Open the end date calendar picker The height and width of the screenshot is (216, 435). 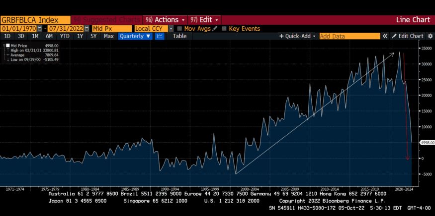[x=87, y=29]
